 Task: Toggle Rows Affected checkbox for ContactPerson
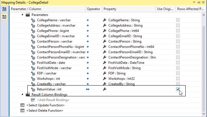178,41
